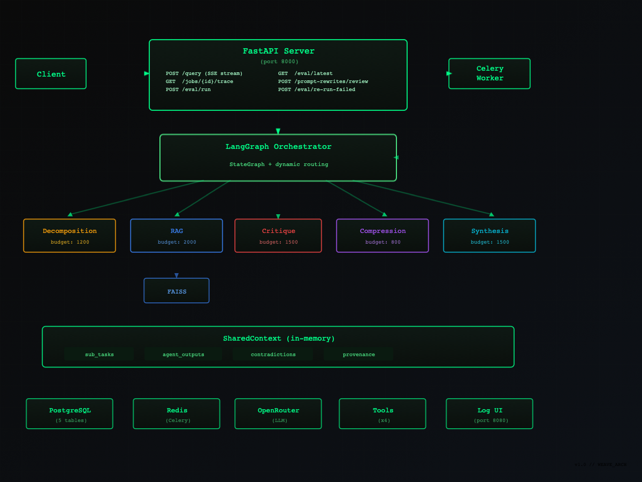Select the provenance chip
The width and height of the screenshot is (642, 482).
[x=358, y=354]
